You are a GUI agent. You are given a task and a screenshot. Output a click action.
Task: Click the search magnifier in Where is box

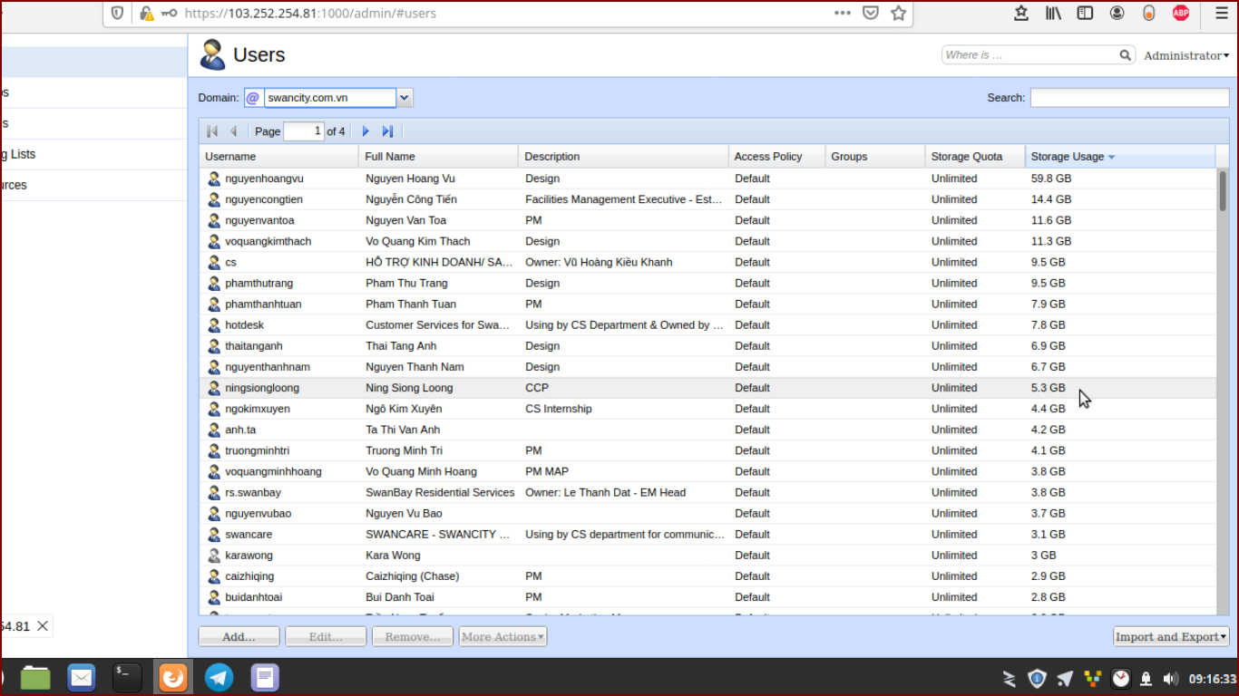pos(1125,55)
